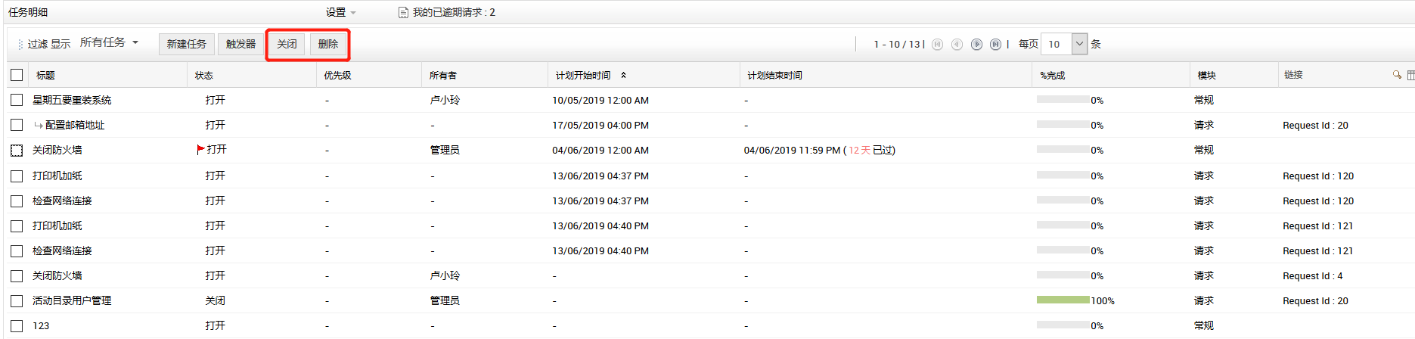Click the overdue requests document icon
The width and height of the screenshot is (1415, 339).
(403, 13)
